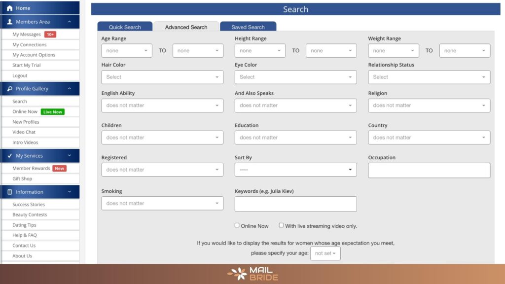Open the 'not set' age specifier dropdown
Screen dimensions: 505x284
(325, 253)
